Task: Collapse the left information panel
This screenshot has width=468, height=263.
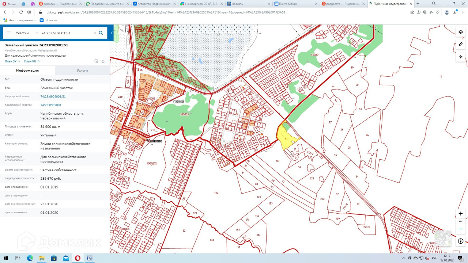Action: pyautogui.click(x=112, y=33)
